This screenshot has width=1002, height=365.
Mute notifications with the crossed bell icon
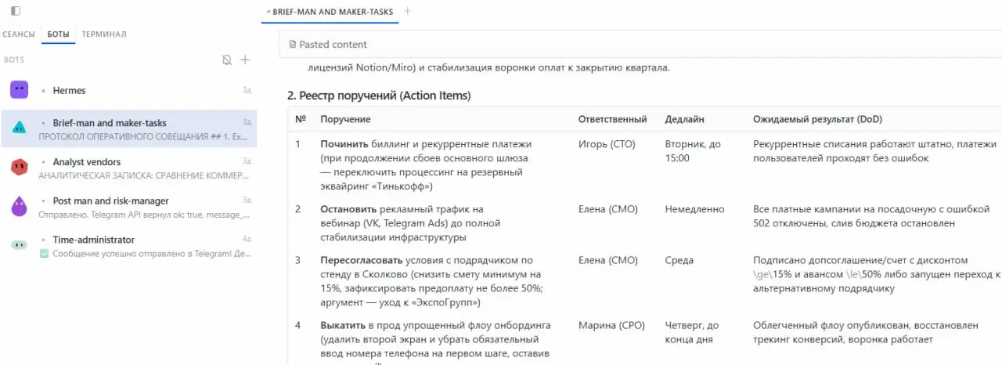click(227, 60)
